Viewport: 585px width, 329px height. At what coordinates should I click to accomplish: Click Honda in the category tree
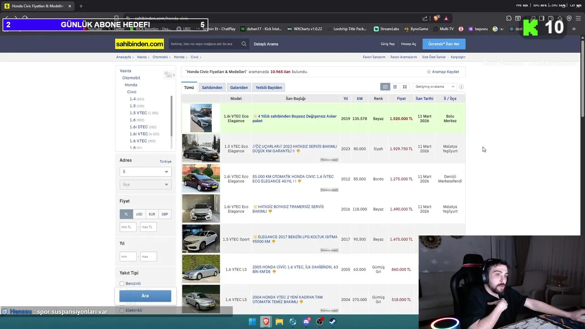point(131,85)
